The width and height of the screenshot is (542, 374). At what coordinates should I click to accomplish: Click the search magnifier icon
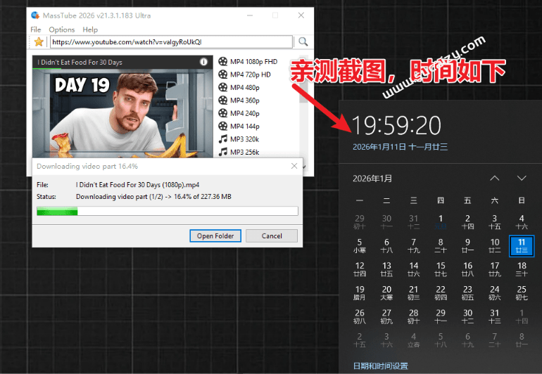pos(303,42)
